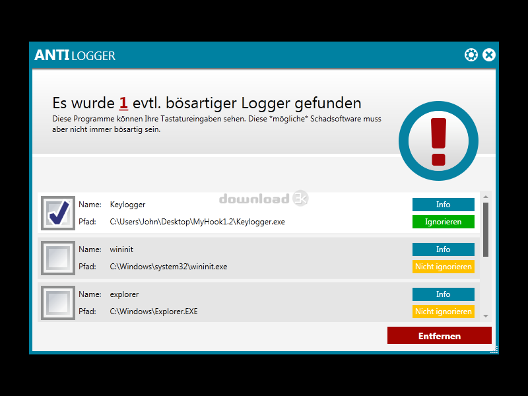Click the name value "explorer"
Screen dimensions: 528x396
(x=124, y=294)
